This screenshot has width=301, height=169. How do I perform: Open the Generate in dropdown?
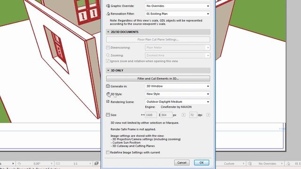point(178,86)
